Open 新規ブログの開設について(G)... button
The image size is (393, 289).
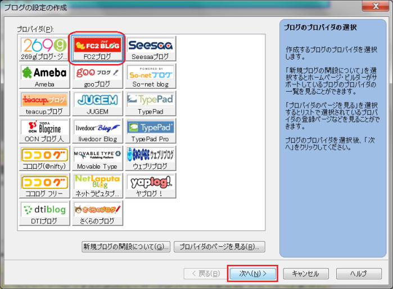[126, 247]
